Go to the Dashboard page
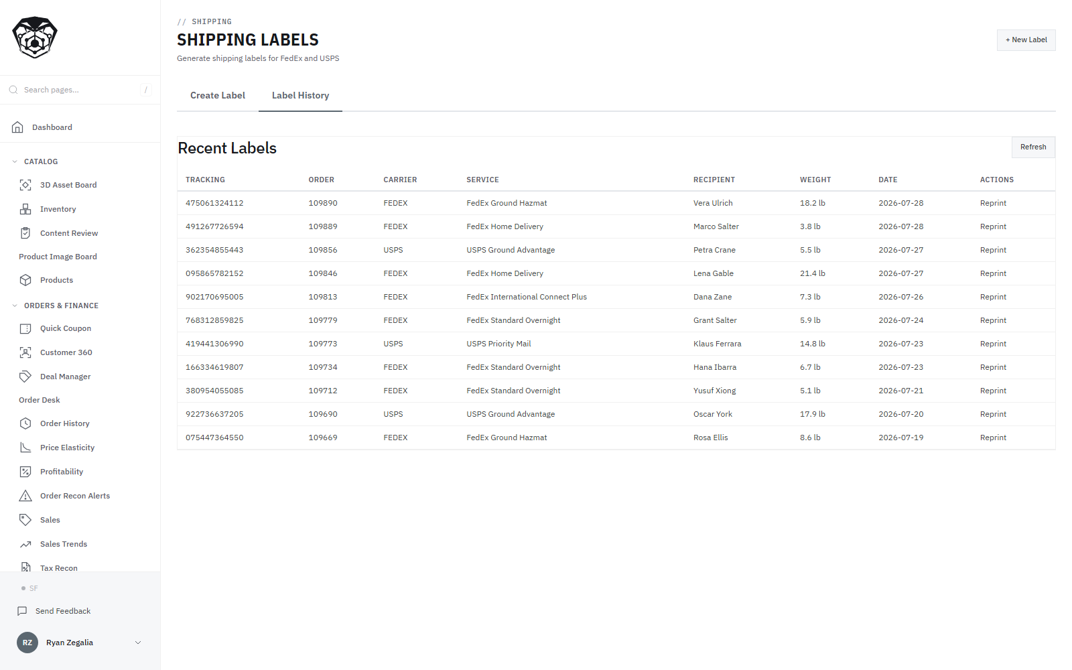The width and height of the screenshot is (1072, 670). click(x=52, y=127)
